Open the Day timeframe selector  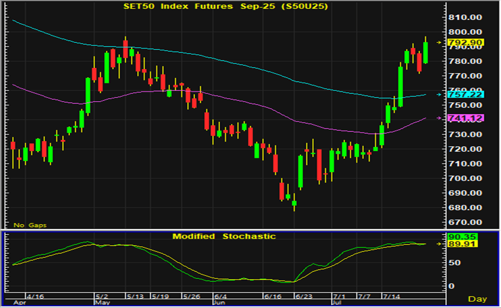(478, 299)
